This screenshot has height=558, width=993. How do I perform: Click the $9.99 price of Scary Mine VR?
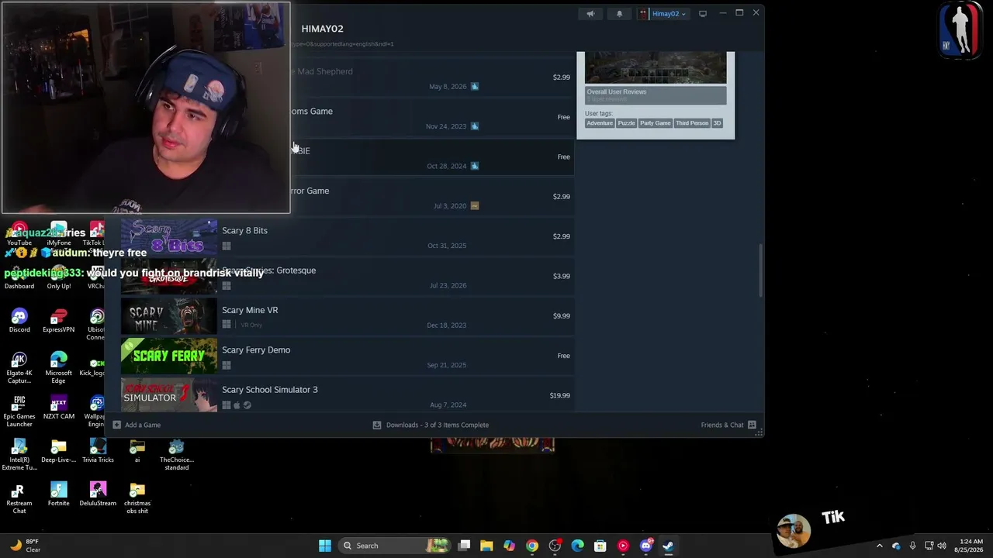point(561,316)
